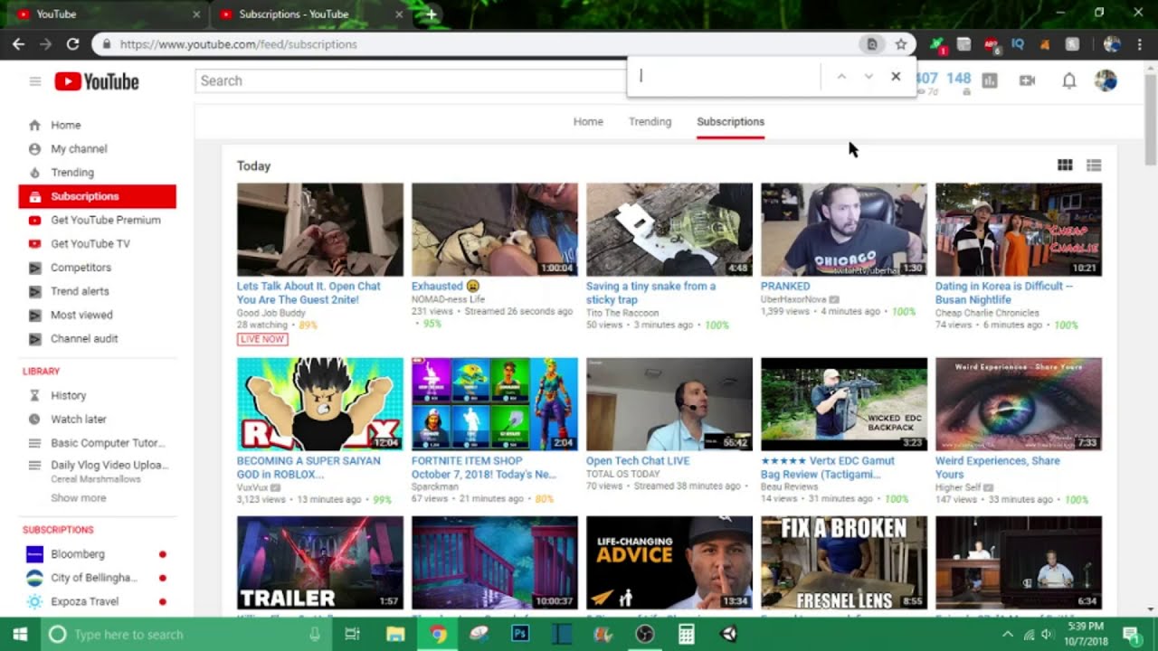
Task: Jump to next find result
Action: pos(868,76)
